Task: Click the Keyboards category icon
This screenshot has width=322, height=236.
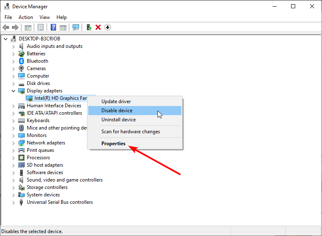Action: (21, 120)
